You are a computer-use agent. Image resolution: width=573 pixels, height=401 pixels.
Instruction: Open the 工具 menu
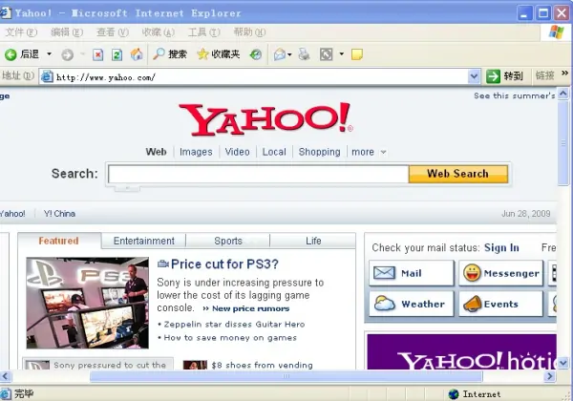pos(204,32)
